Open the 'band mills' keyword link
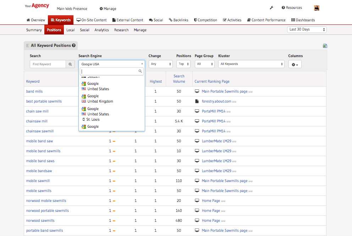Image resolution: width=352 pixels, height=236 pixels. (x=34, y=92)
